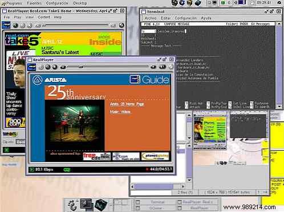Click the Real logo in front RealPlayer toolbar
This screenshot has height=212, width=284.
pos(31,67)
